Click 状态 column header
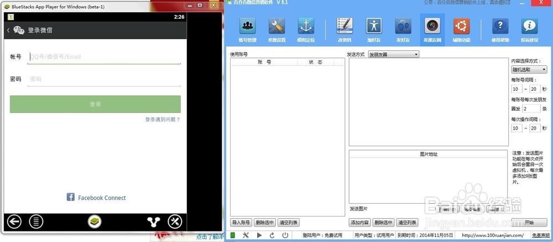Image resolution: width=553 pixels, height=242 pixels. click(x=316, y=62)
